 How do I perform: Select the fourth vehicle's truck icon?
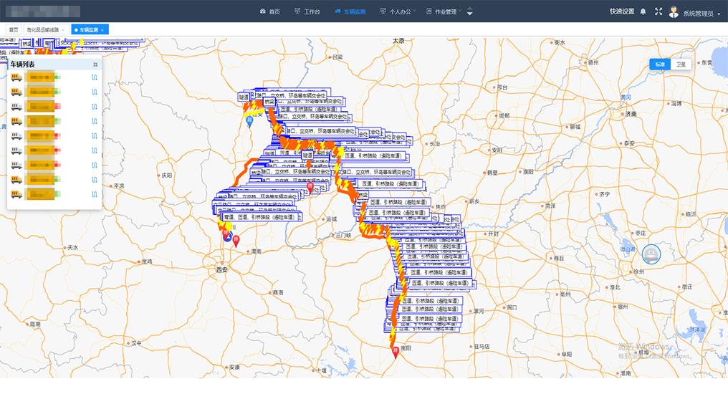point(16,121)
